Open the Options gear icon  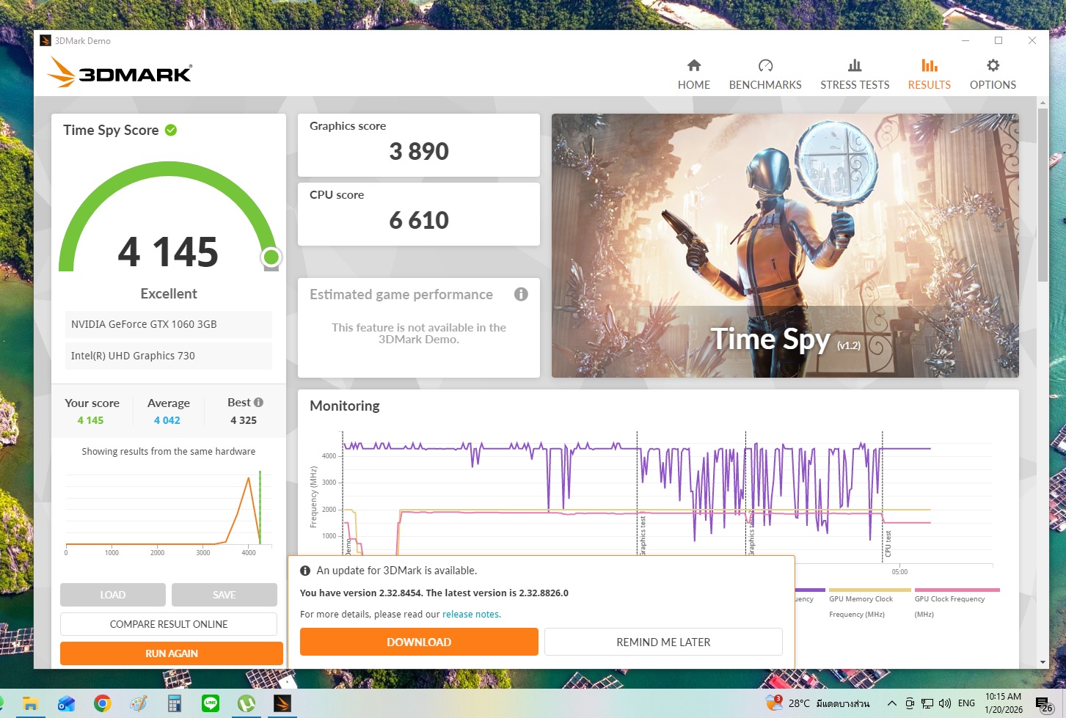(x=993, y=66)
